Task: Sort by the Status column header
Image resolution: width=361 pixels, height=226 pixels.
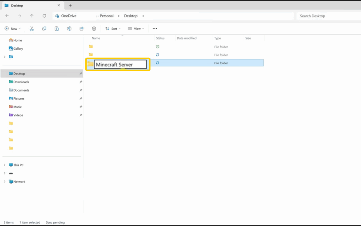Action: pyautogui.click(x=160, y=38)
